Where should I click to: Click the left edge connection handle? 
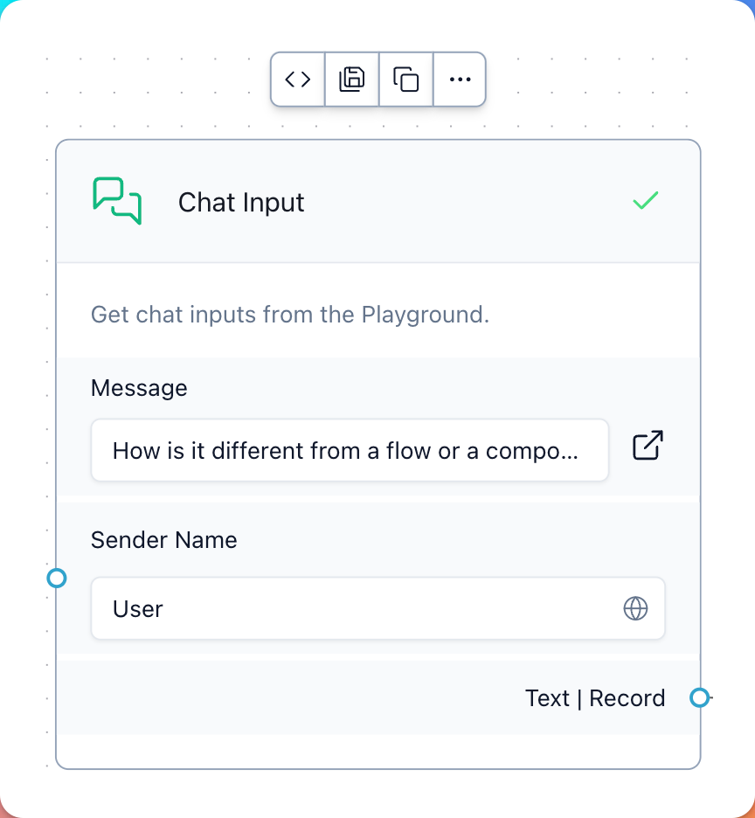tap(57, 578)
